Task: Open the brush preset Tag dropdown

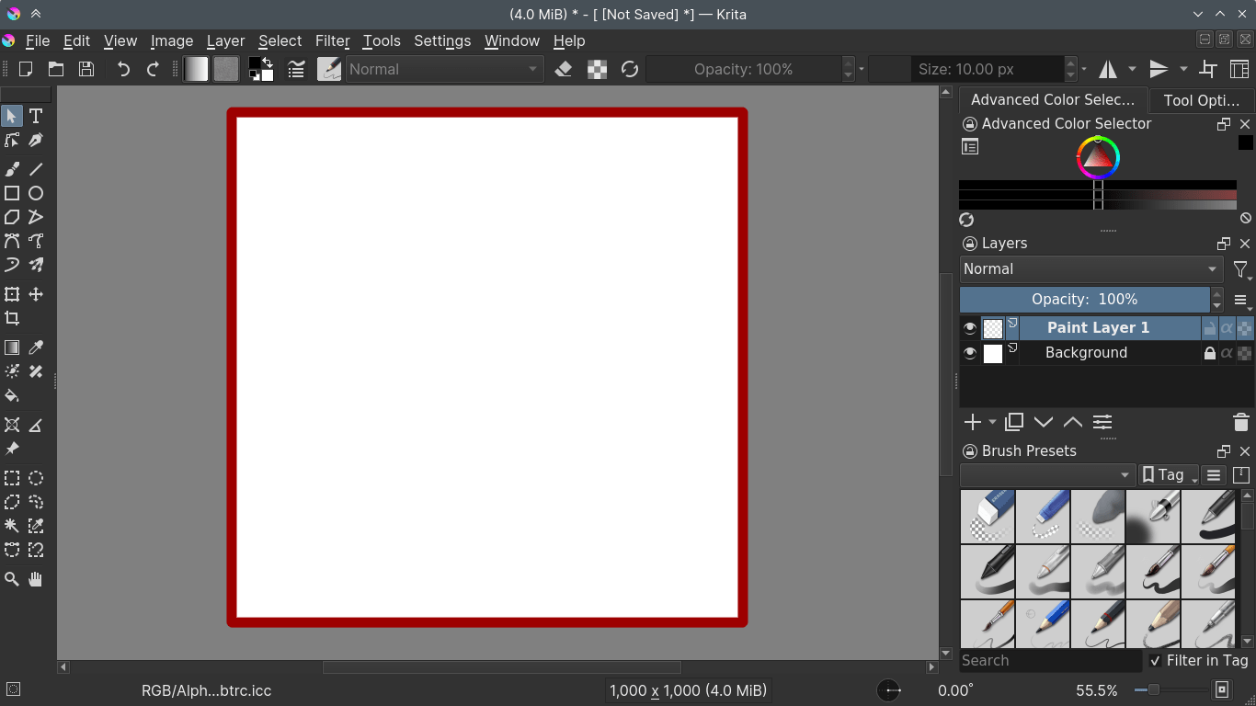Action: 1168,475
